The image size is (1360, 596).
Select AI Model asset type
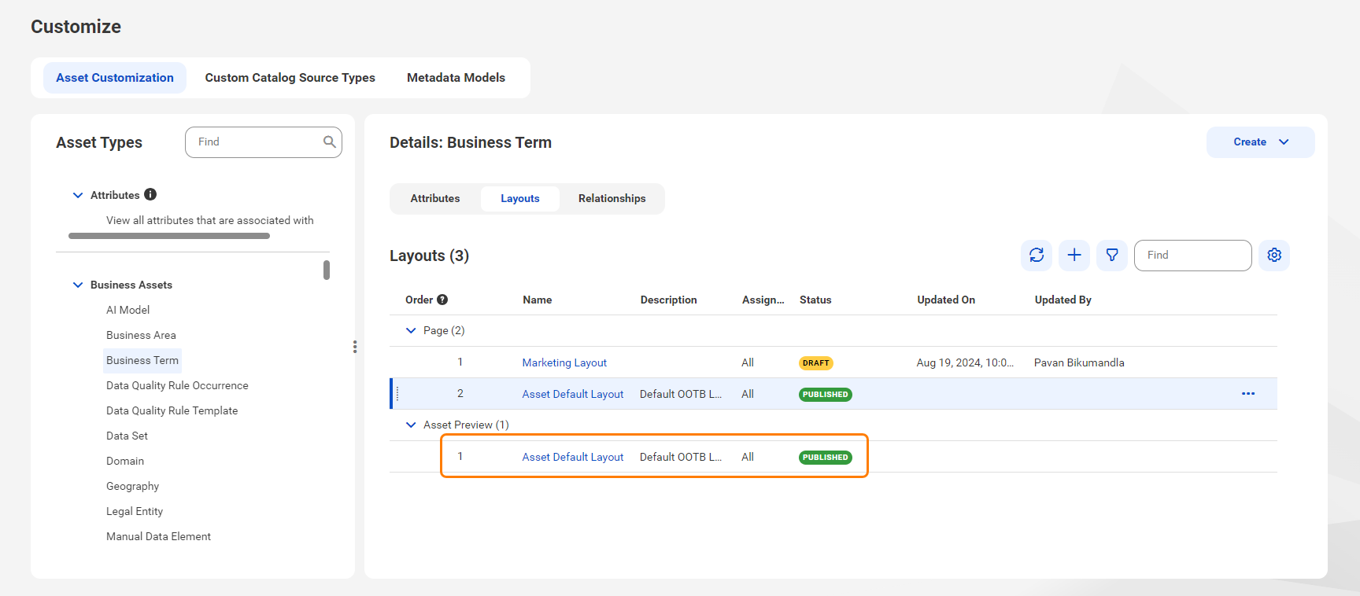coord(128,310)
